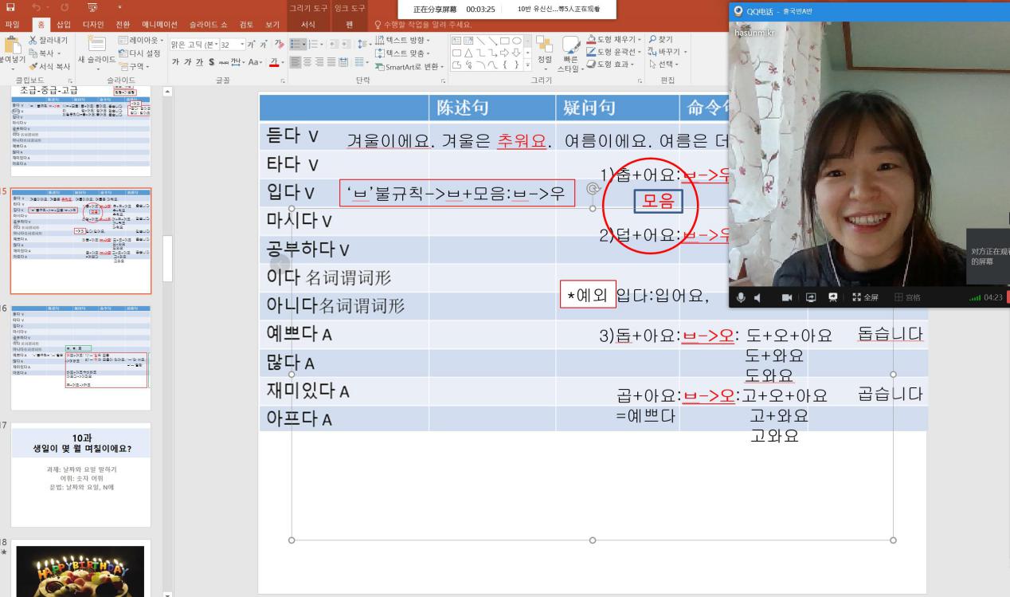Select the oval shape in shapes gallery
Image resolution: width=1010 pixels, height=597 pixels.
pyautogui.click(x=516, y=40)
